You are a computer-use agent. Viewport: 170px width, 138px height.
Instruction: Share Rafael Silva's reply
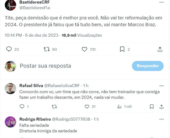tap(162, 106)
